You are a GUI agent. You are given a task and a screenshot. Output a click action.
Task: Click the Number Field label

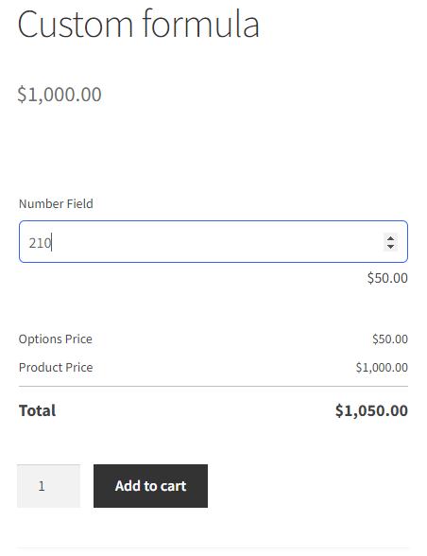click(x=56, y=203)
